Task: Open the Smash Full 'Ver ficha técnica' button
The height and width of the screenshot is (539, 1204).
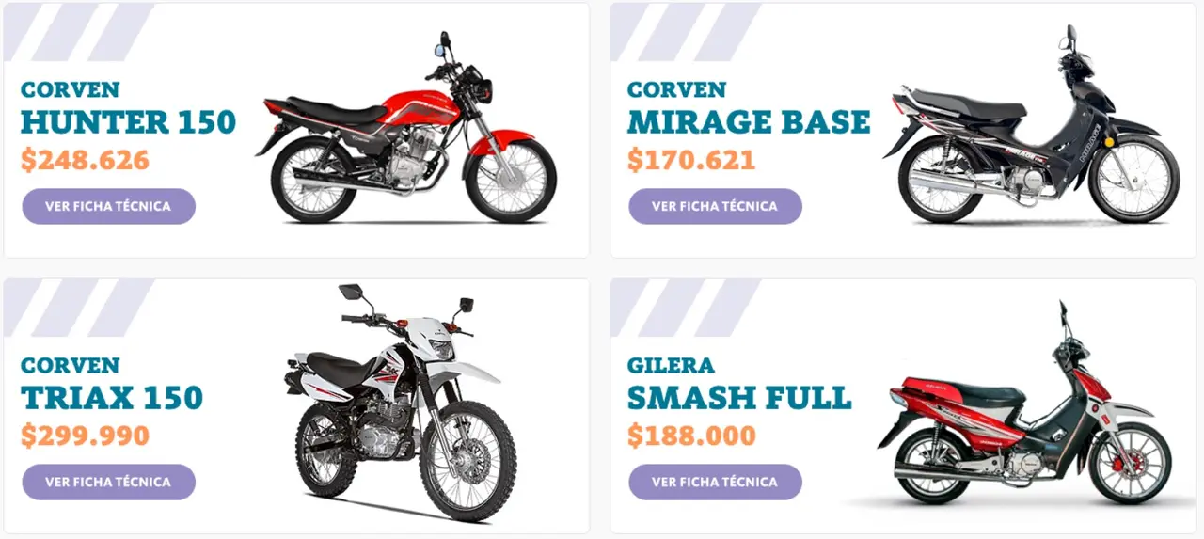Action: pos(715,482)
